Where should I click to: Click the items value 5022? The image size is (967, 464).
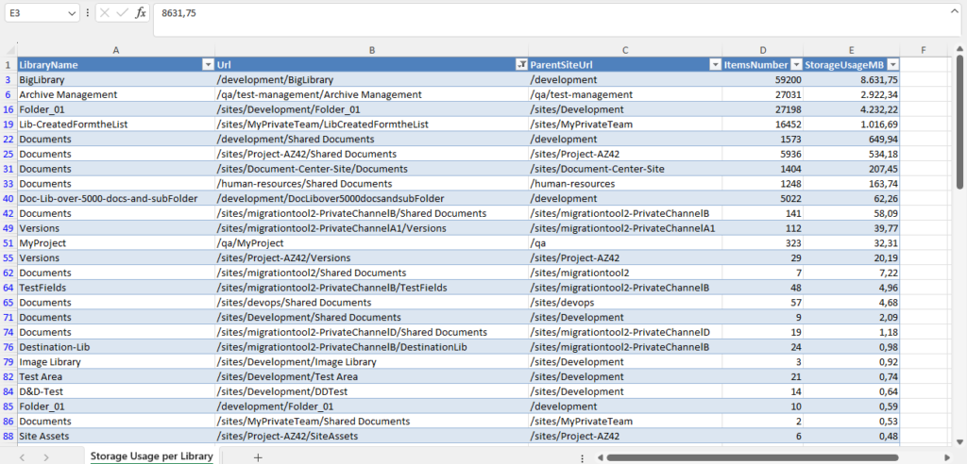763,198
